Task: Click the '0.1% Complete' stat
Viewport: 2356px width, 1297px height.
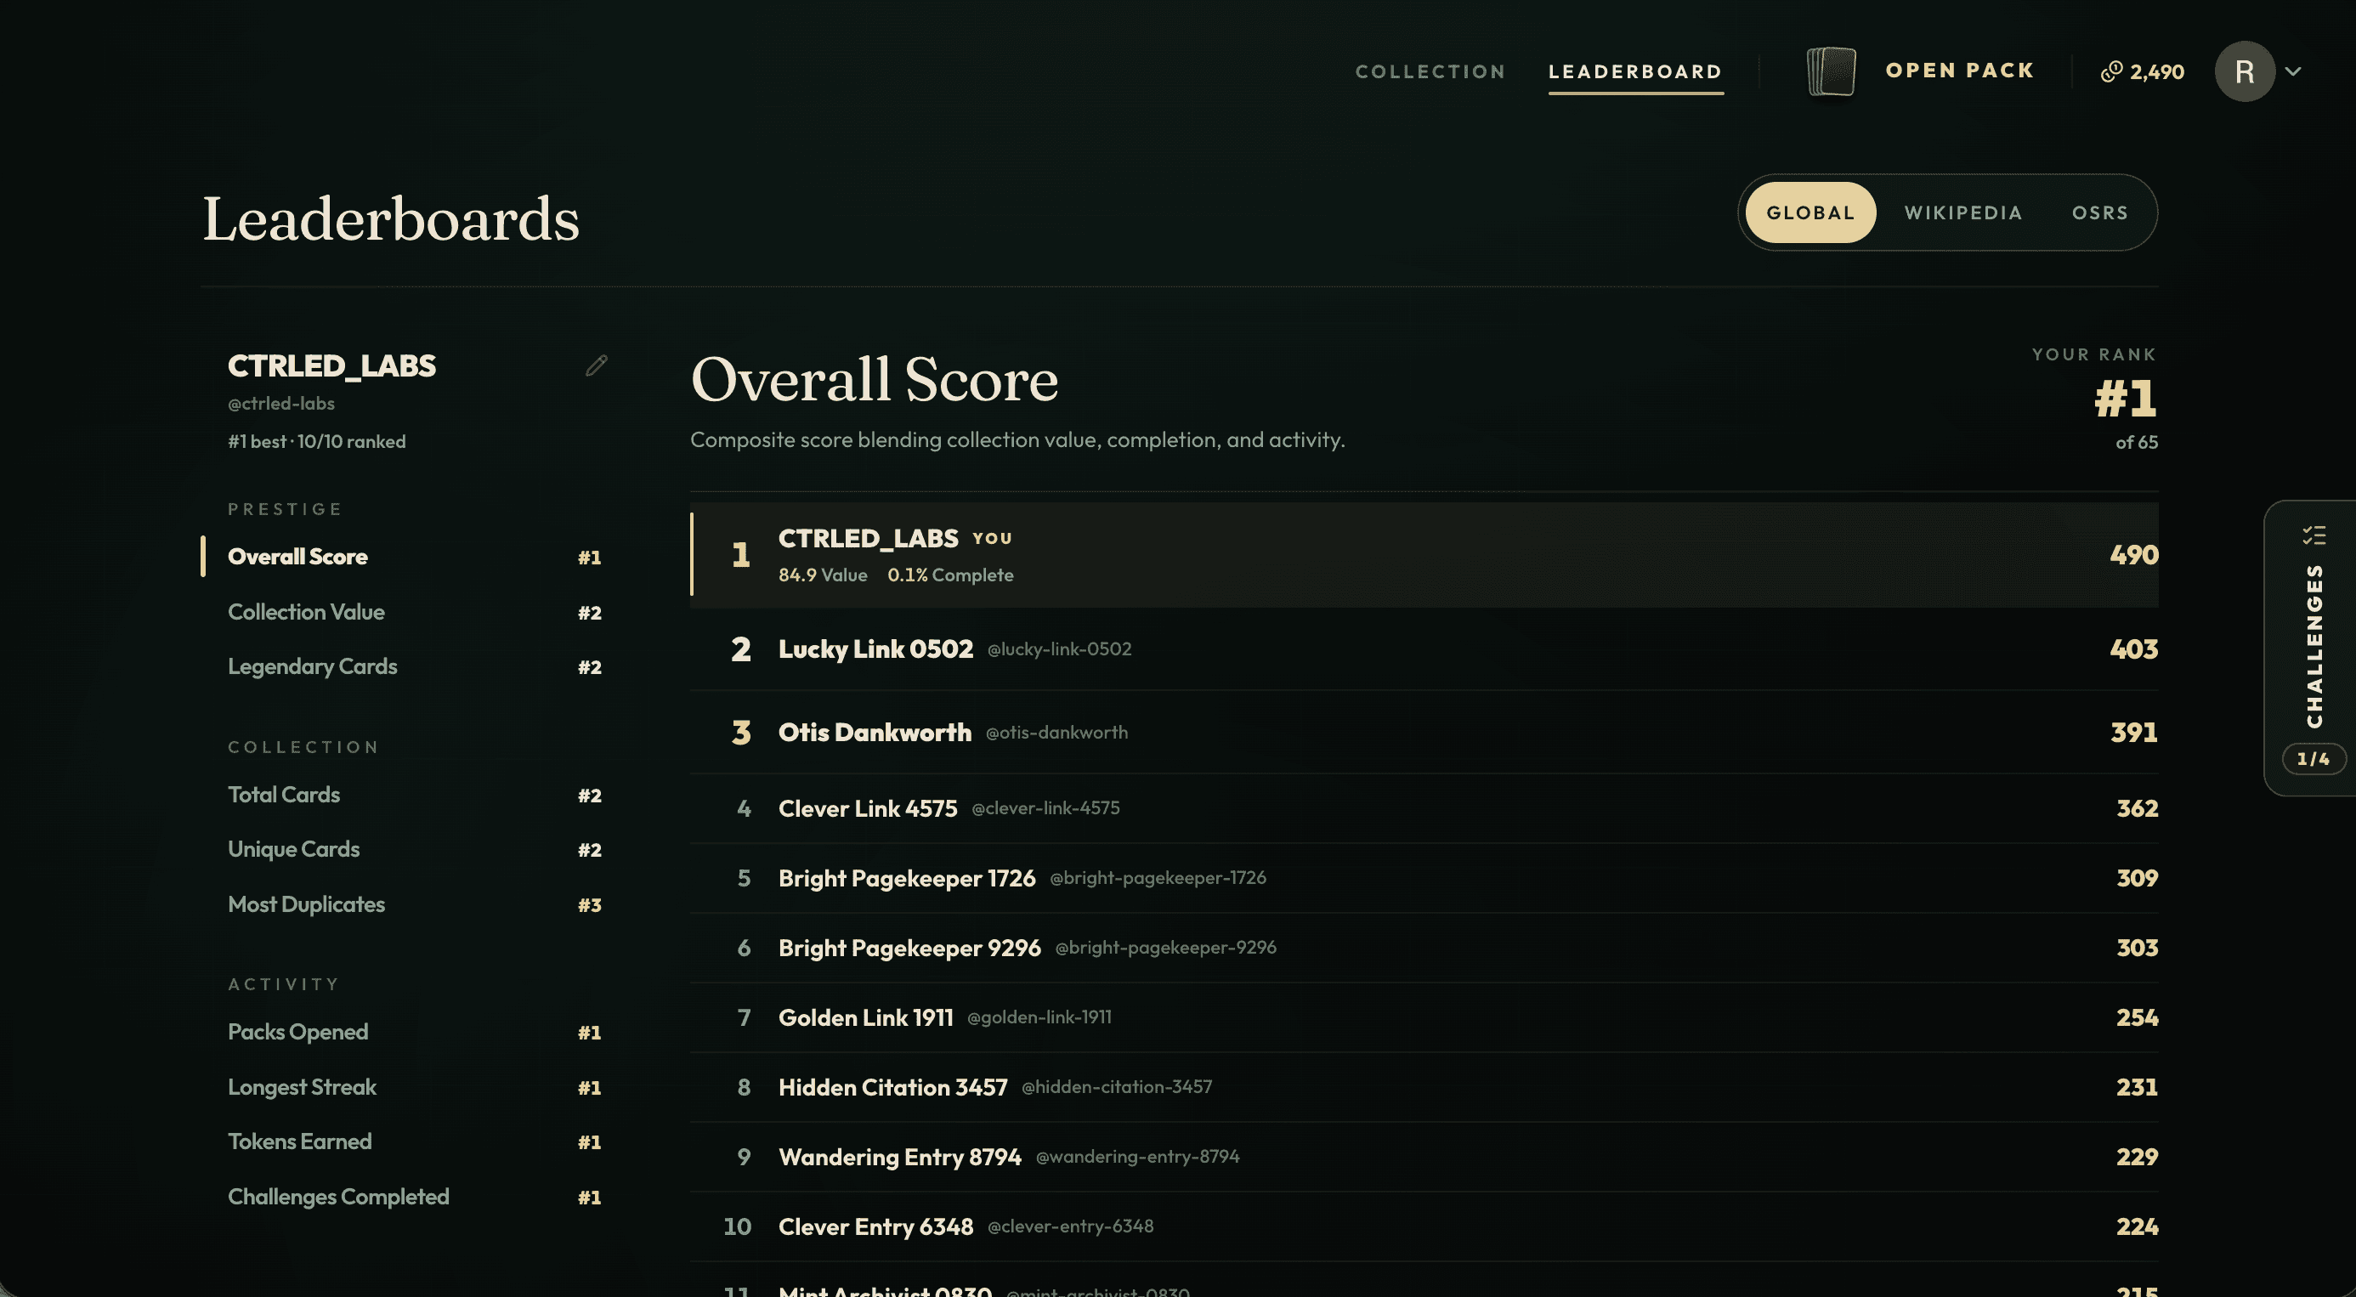Action: (950, 575)
